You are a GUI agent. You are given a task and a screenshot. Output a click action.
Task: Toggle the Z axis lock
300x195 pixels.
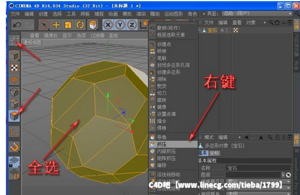pyautogui.click(x=132, y=25)
